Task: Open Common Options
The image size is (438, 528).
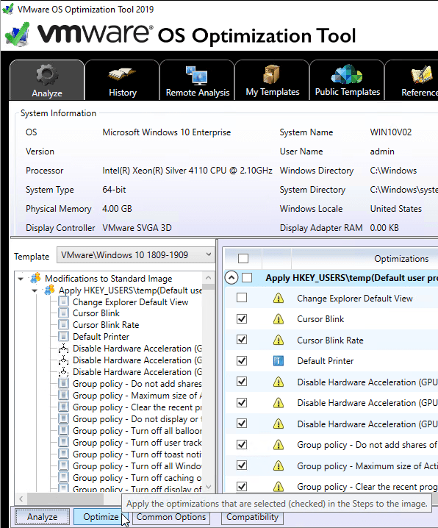Action: [x=171, y=516]
